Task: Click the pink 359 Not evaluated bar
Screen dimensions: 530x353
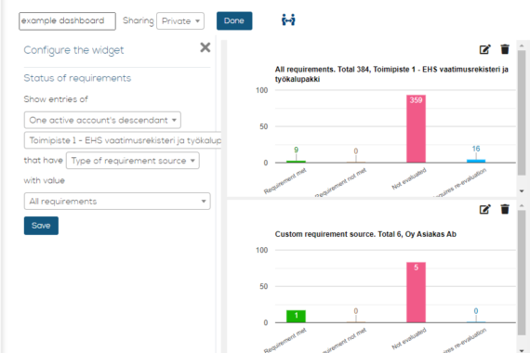Action: 416,129
